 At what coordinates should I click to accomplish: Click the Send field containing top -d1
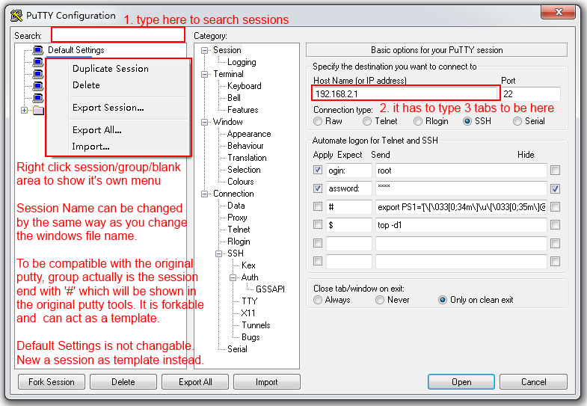point(461,225)
